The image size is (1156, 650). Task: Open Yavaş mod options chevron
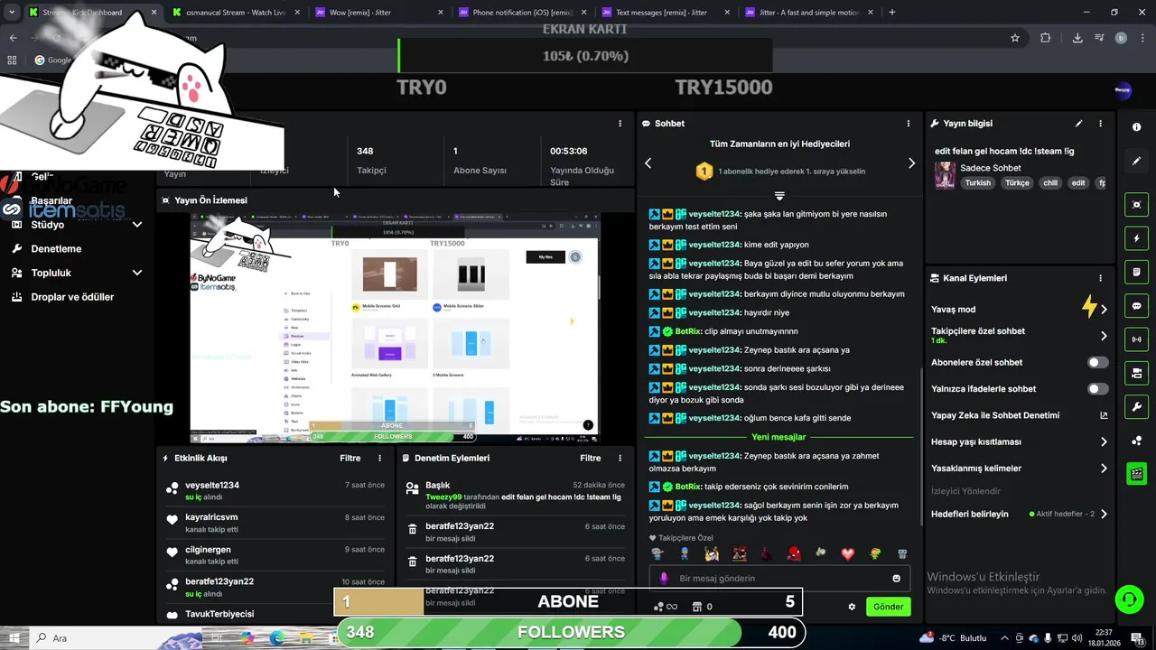coord(1104,310)
